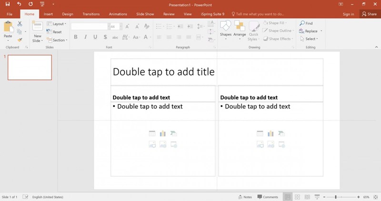Expand the Layout dropdown

coord(58,24)
